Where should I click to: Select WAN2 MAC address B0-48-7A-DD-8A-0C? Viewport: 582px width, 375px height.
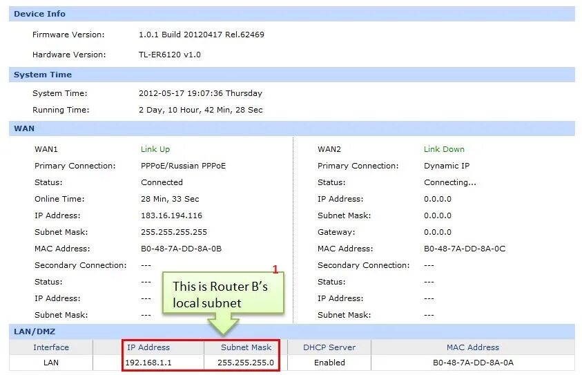[x=465, y=249]
